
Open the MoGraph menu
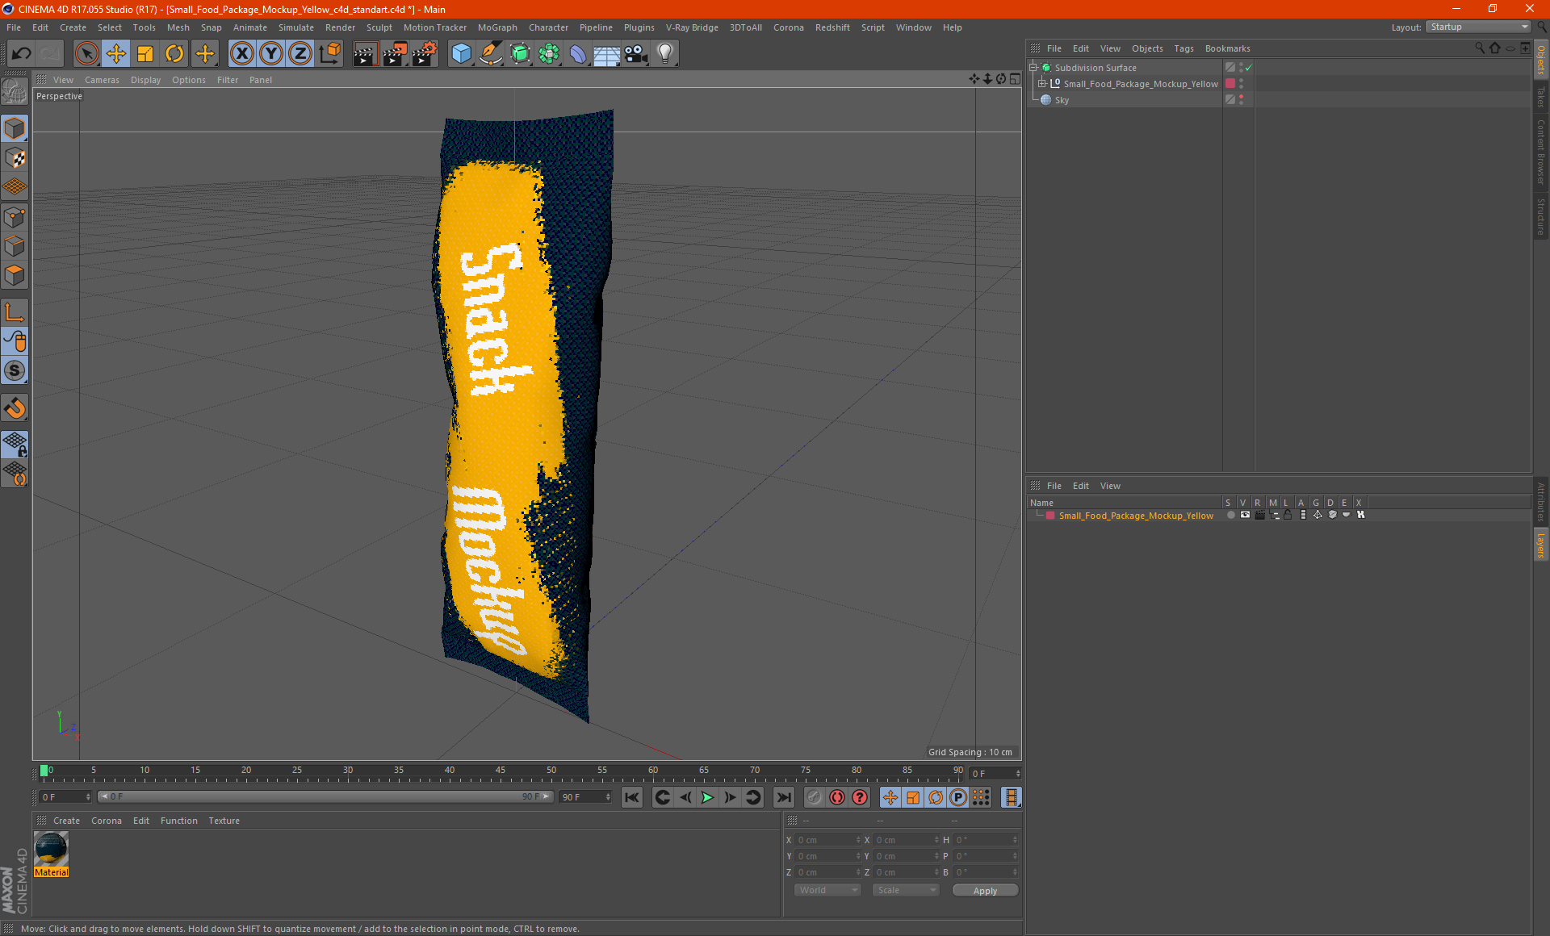pos(496,27)
